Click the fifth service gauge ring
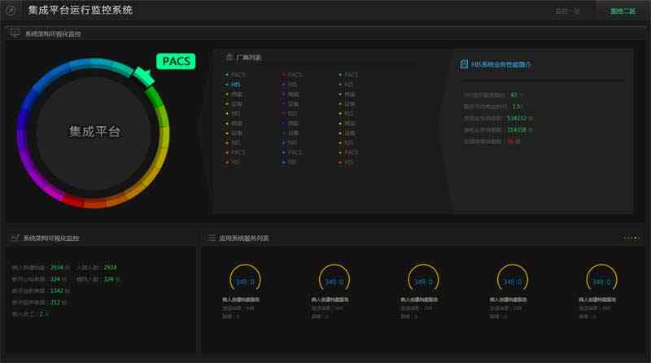This screenshot has height=363, width=651. click(x=601, y=282)
